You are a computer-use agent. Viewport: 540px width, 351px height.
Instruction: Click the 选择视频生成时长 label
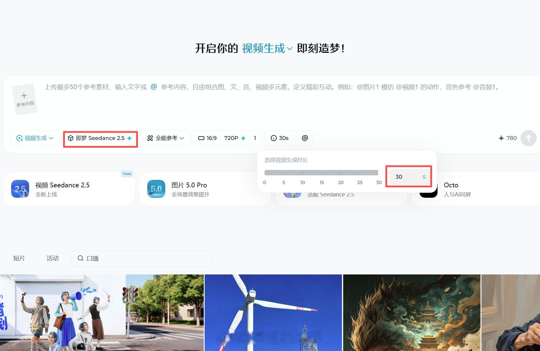(x=286, y=160)
